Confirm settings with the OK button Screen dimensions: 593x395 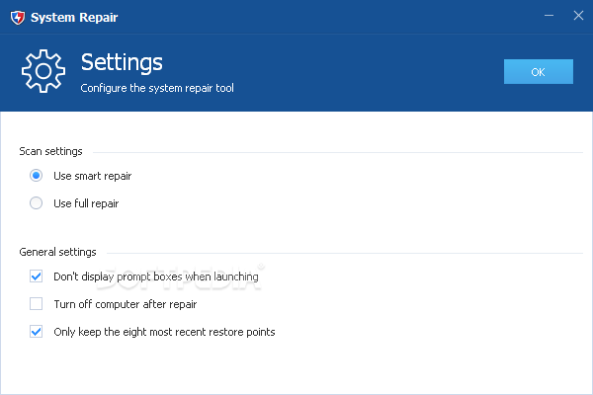click(539, 71)
